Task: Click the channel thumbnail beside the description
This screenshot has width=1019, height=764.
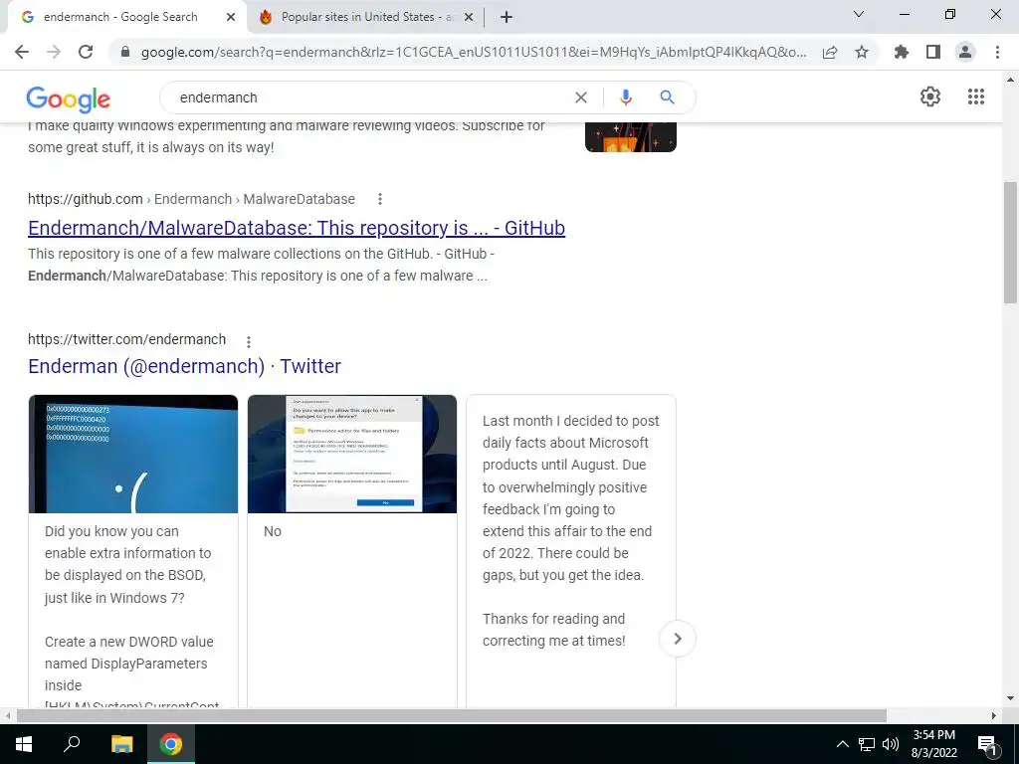Action: coord(630,137)
